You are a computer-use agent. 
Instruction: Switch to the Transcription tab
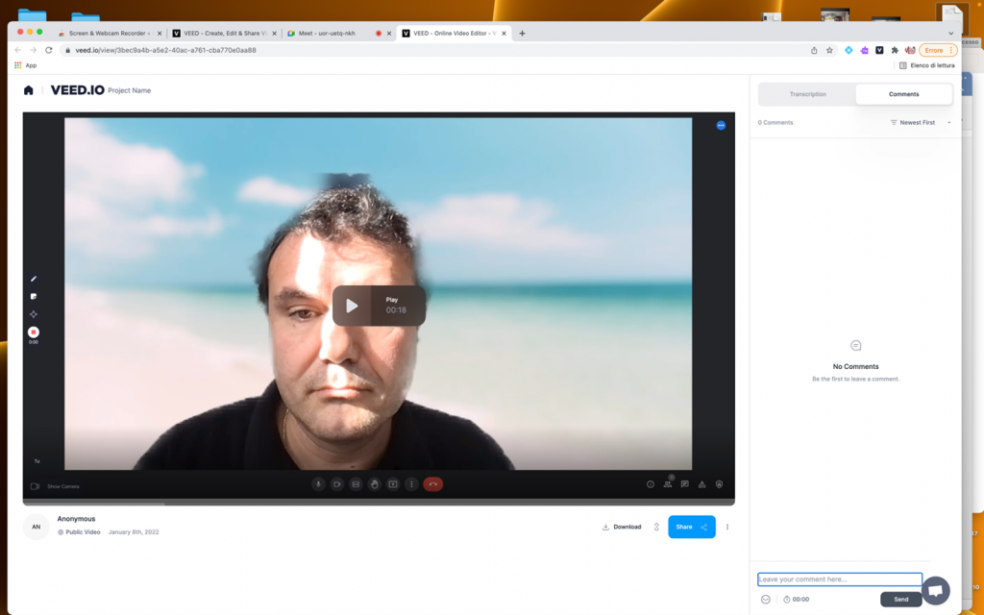807,94
